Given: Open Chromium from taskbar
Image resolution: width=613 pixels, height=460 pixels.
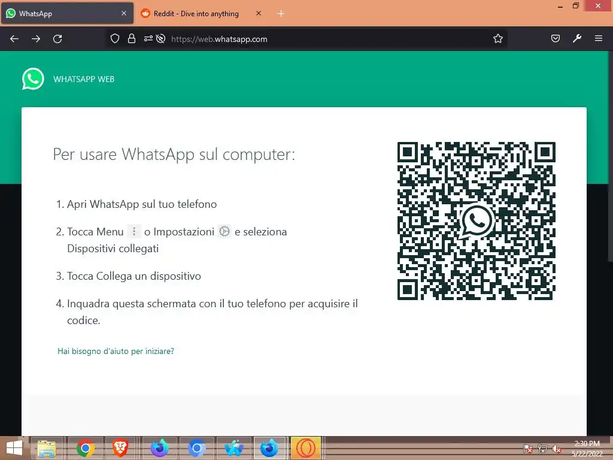Looking at the screenshot, I should (196, 448).
